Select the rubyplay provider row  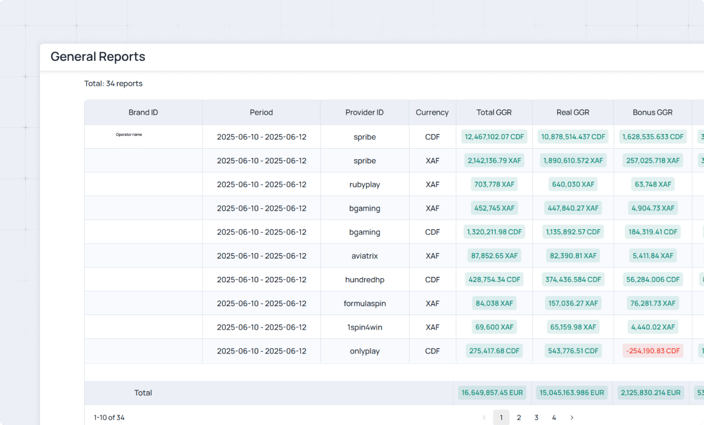tap(364, 185)
